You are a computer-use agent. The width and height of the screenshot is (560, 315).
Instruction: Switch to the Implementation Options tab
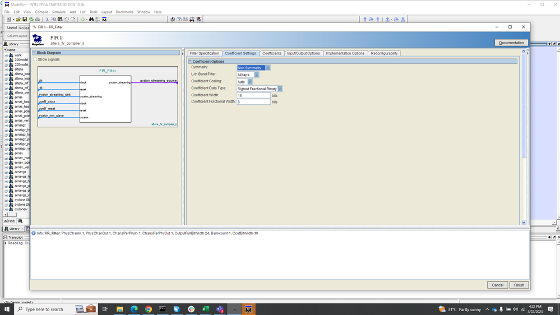click(x=345, y=53)
